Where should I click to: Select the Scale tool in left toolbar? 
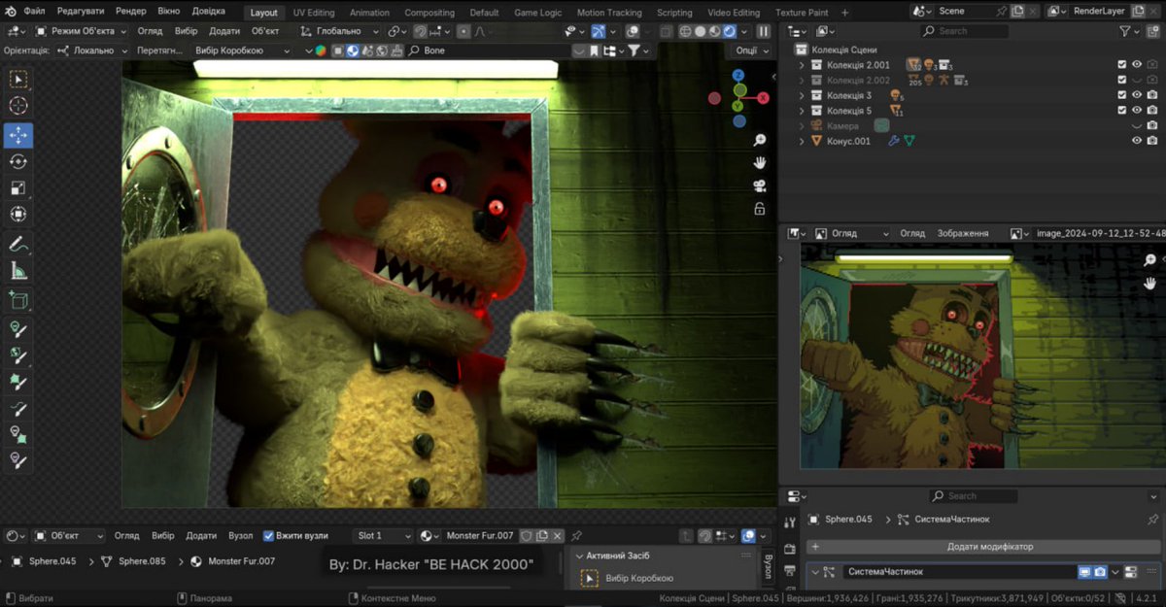coord(18,188)
